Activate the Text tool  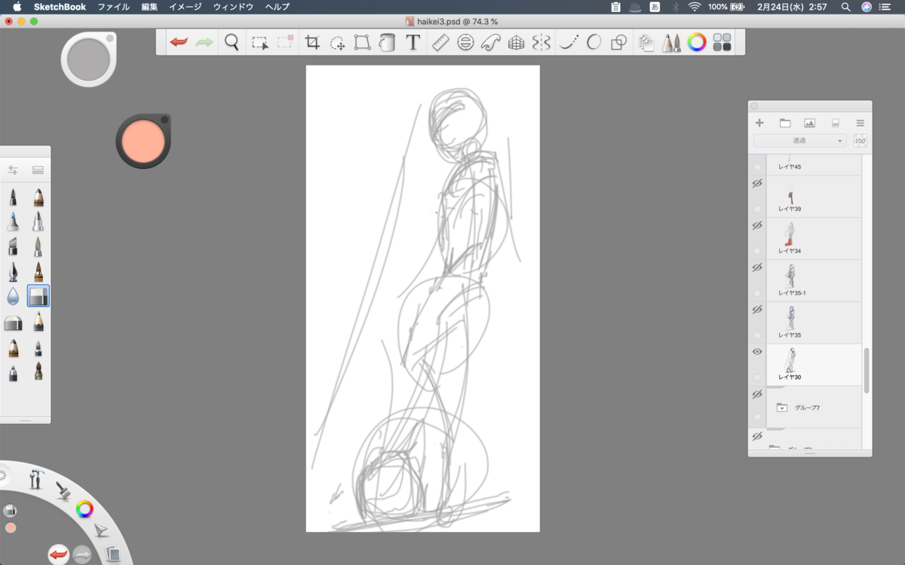click(413, 43)
